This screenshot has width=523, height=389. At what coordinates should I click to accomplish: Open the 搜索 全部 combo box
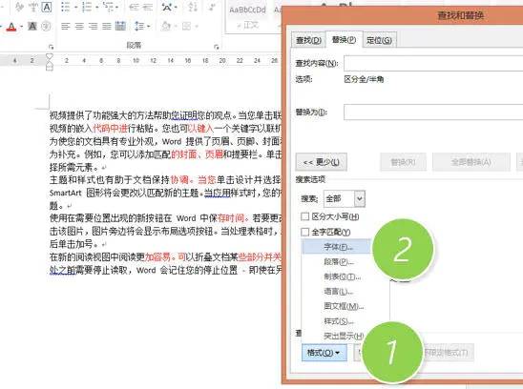tap(345, 199)
